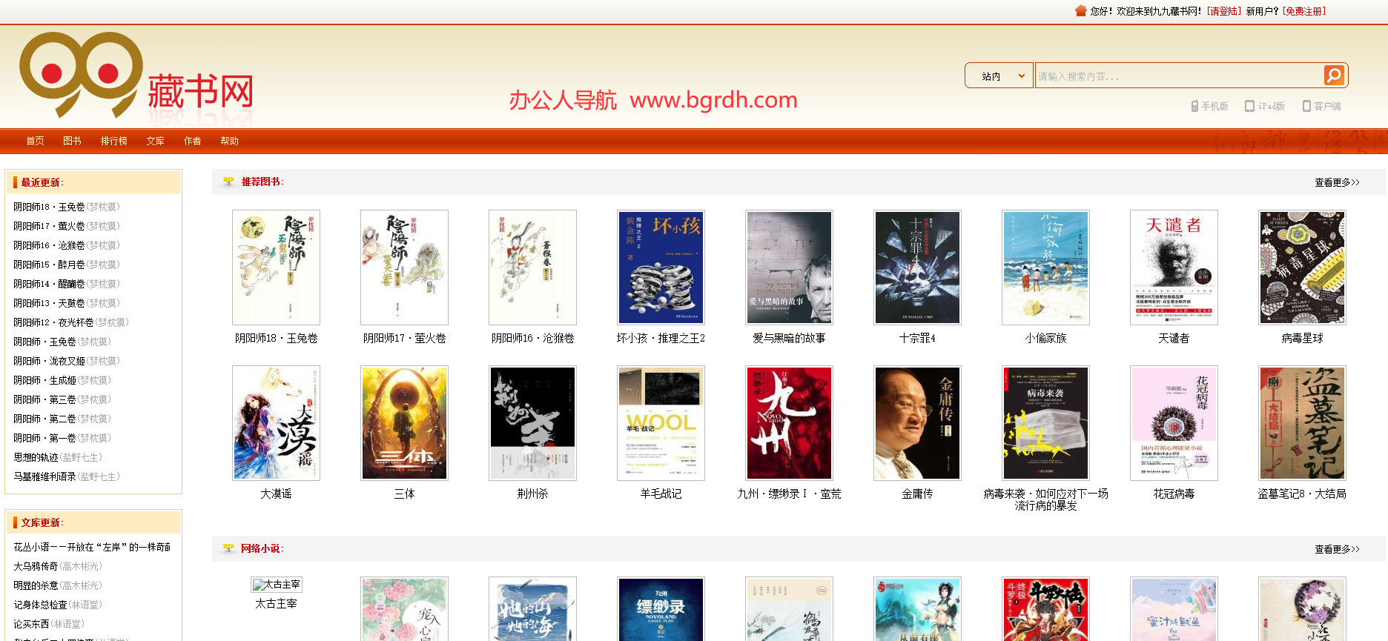
Task: Open 花丛小语 entry in 文库更新 list
Action: click(92, 547)
